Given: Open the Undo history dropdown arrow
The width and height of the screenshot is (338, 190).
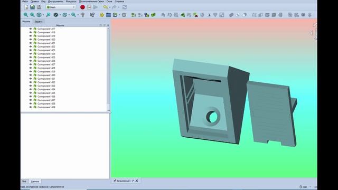Looking at the screenshot, I should point(109,7).
